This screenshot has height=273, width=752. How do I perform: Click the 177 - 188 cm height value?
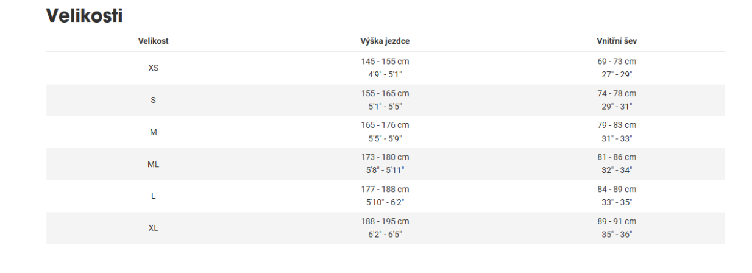point(385,190)
